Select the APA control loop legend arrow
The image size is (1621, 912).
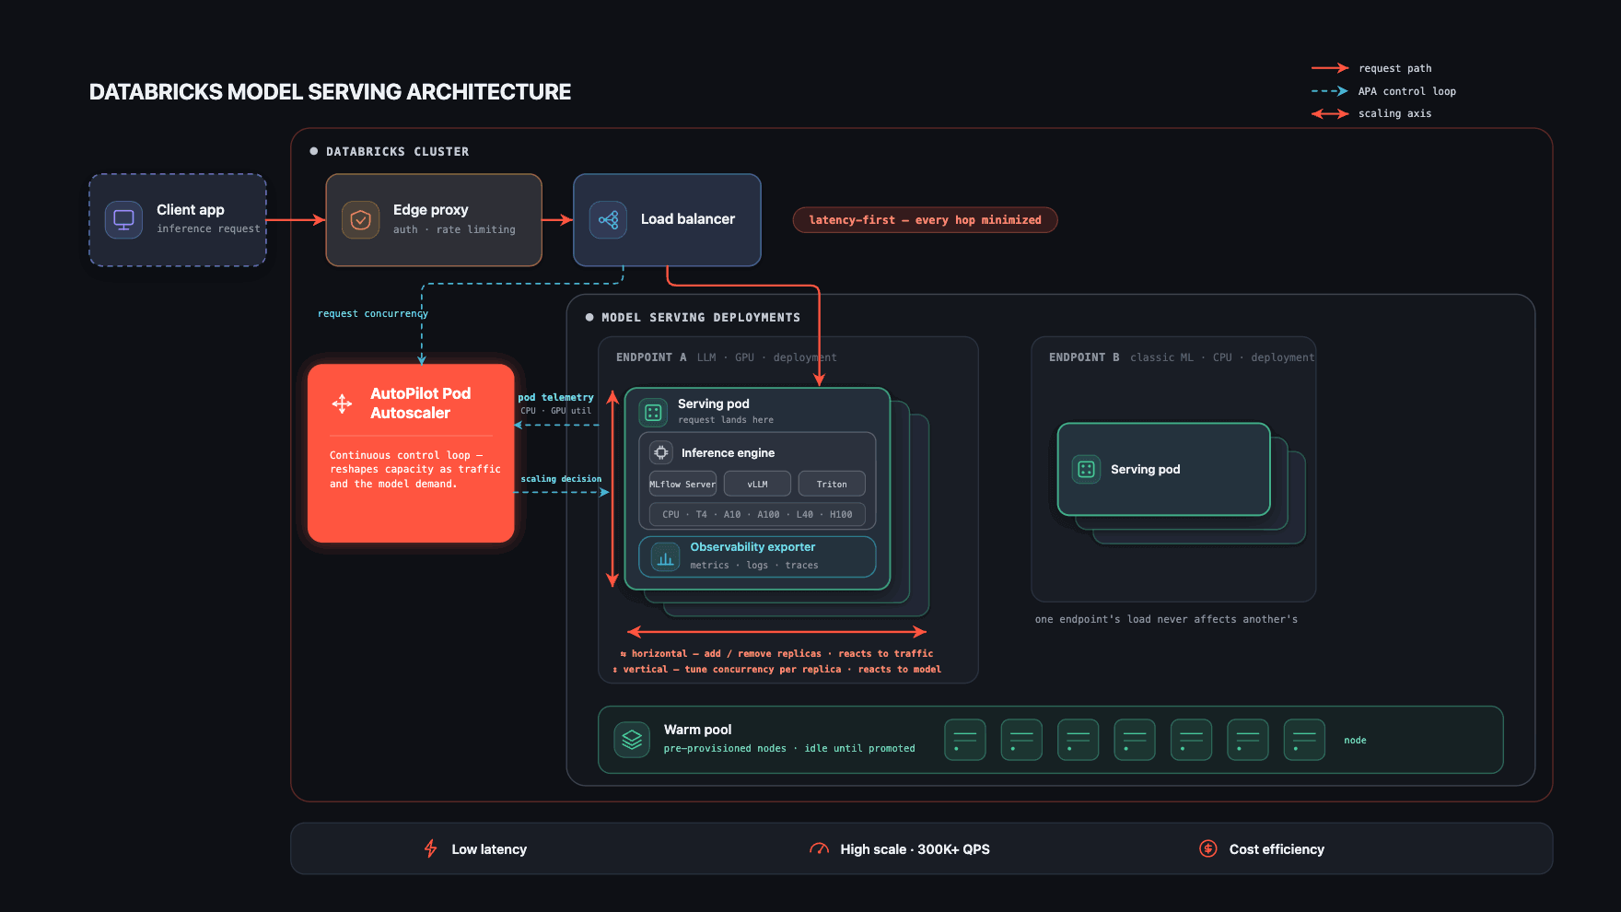click(1330, 91)
